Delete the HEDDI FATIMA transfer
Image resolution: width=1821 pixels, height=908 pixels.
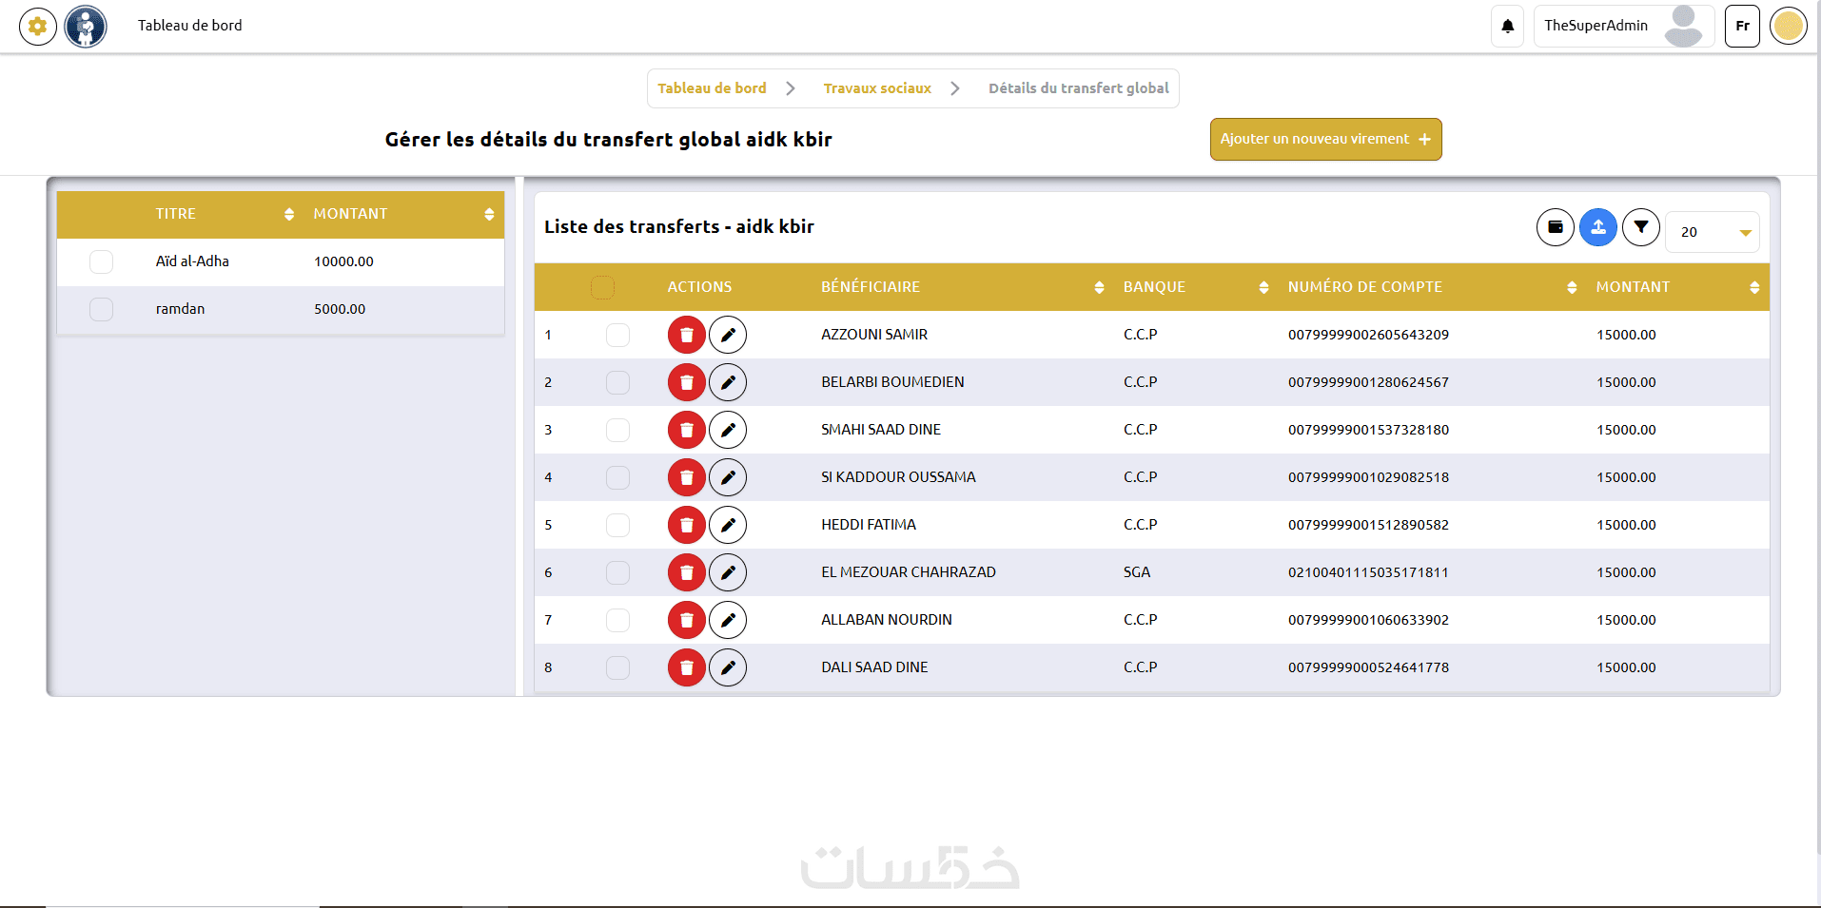687,525
